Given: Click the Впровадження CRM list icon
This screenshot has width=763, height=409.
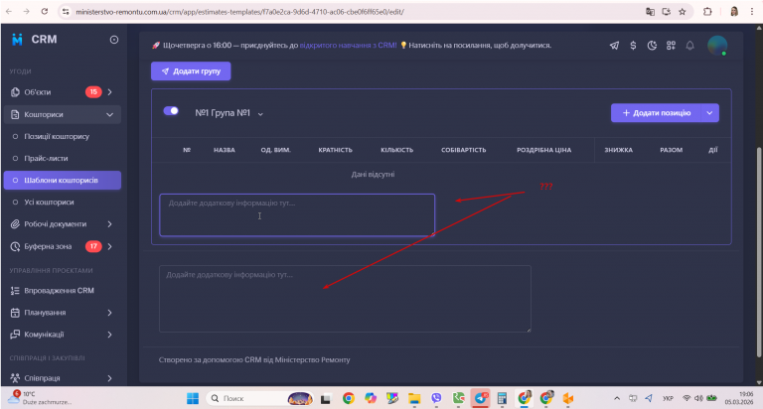Looking at the screenshot, I should [x=15, y=290].
